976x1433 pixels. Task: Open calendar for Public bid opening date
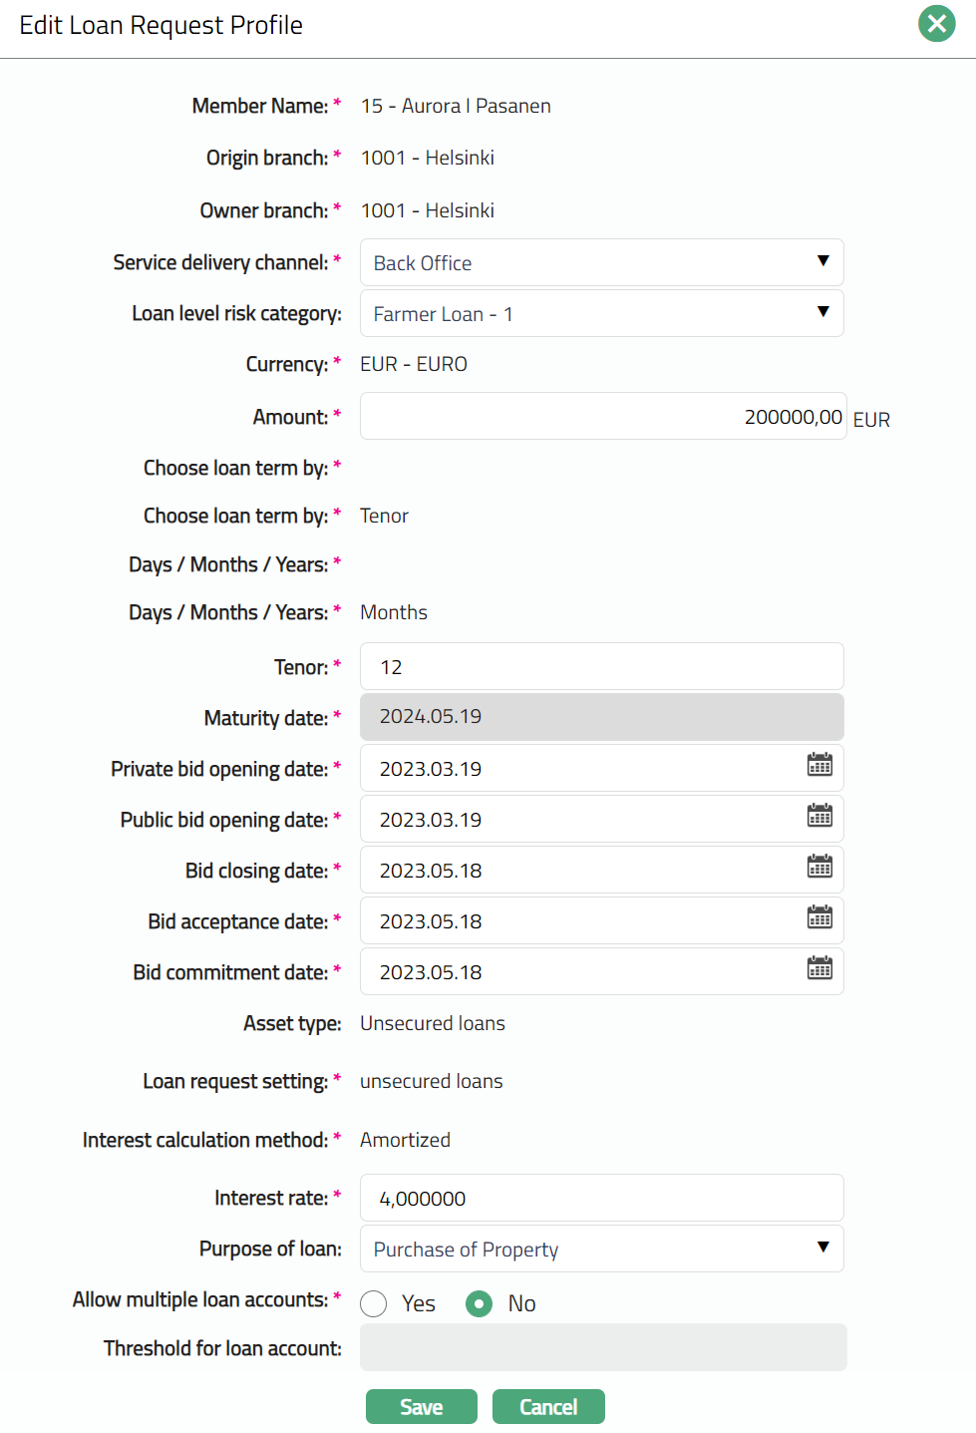[819, 816]
